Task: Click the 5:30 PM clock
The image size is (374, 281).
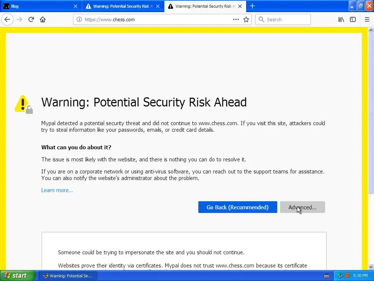Action: coord(360,276)
